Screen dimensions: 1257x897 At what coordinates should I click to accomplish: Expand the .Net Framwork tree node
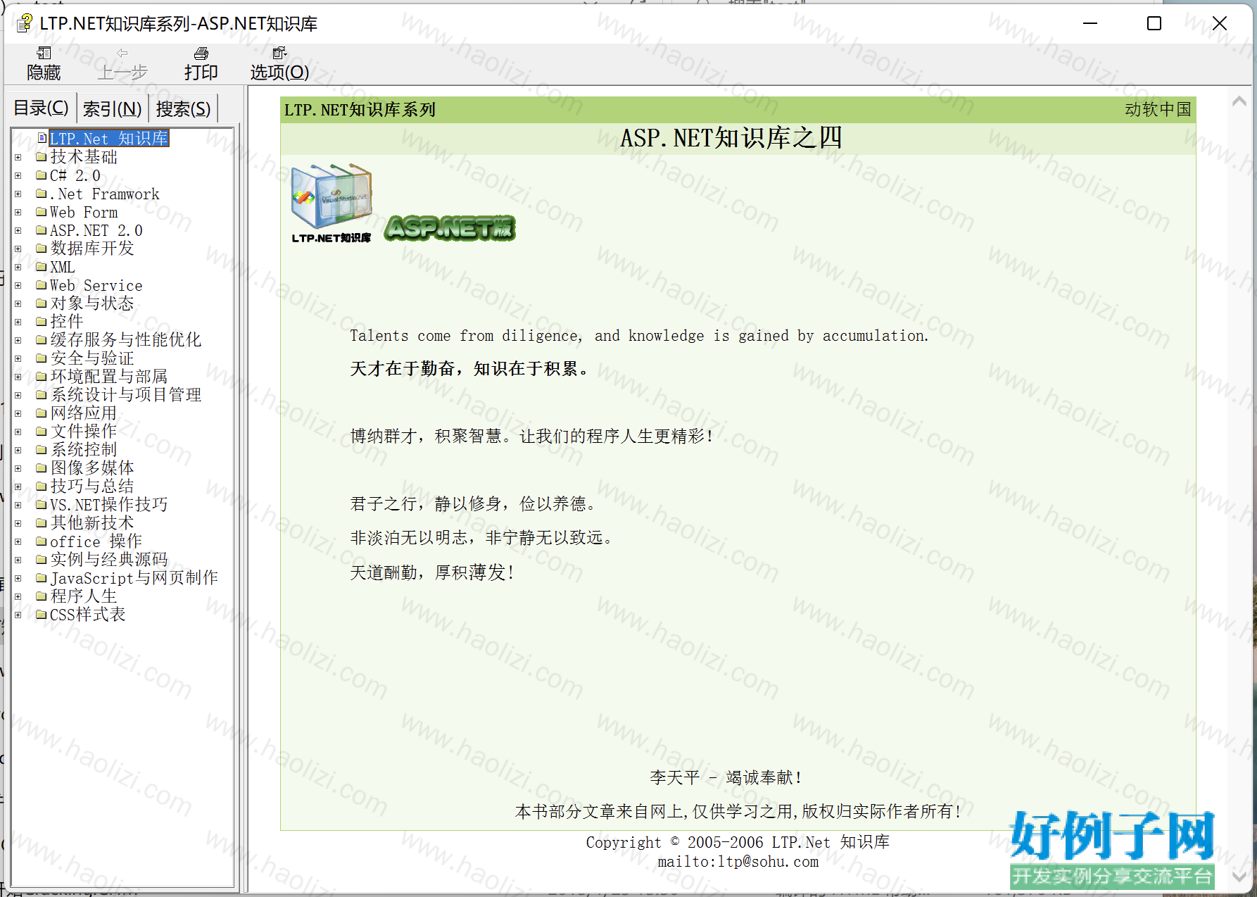pyautogui.click(x=18, y=194)
